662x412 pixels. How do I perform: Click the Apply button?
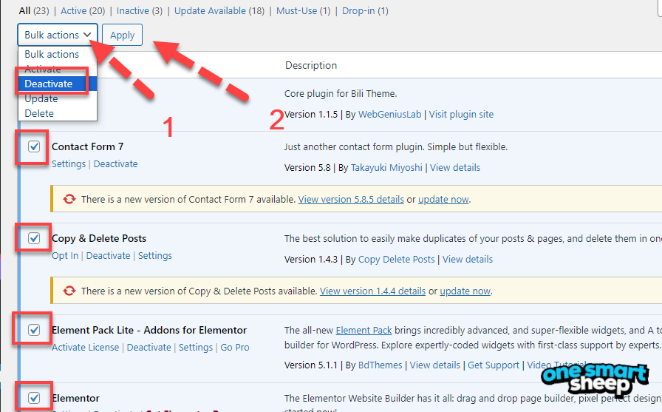pyautogui.click(x=123, y=35)
